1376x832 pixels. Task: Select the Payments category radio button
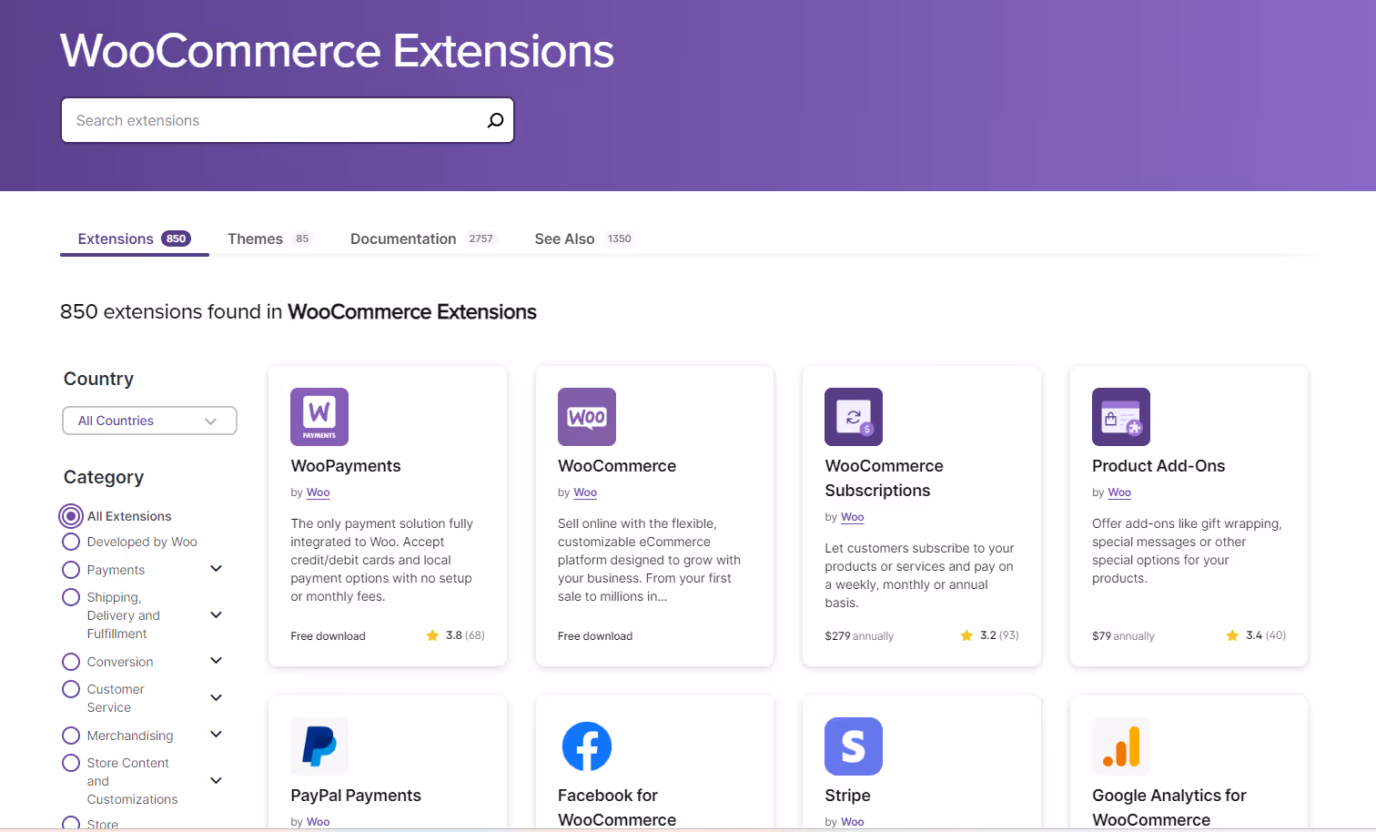tap(71, 569)
